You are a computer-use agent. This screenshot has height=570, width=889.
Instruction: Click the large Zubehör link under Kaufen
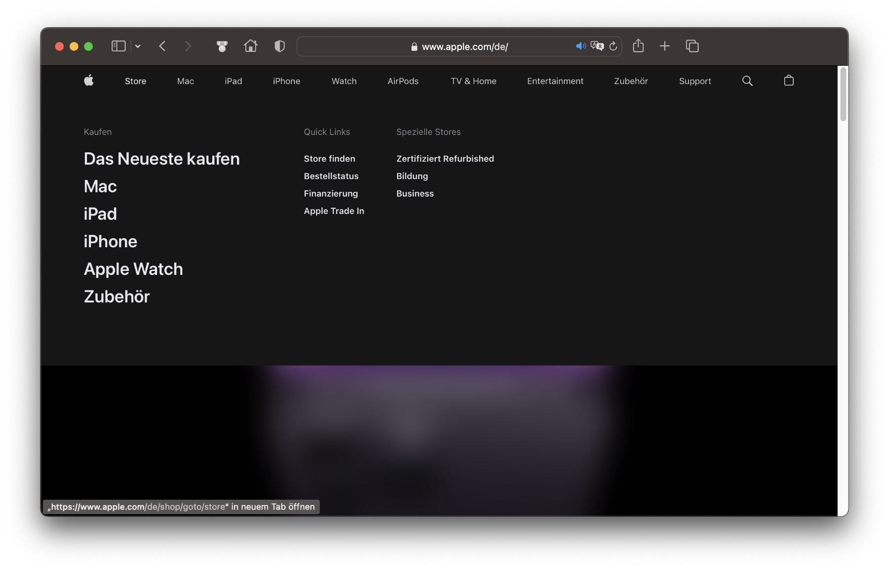tap(117, 297)
